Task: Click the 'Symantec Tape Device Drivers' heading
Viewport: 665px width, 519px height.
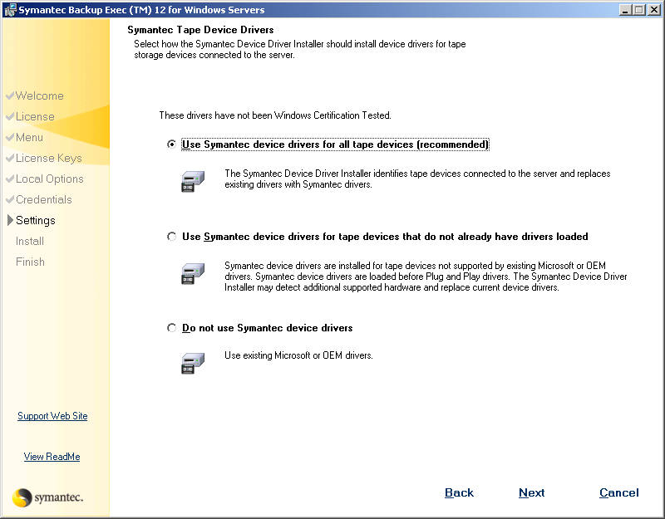Action: click(200, 30)
